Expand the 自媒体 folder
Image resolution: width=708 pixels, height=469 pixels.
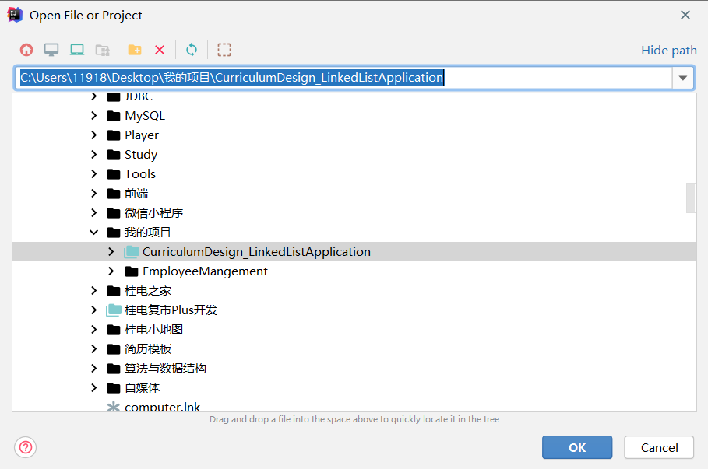point(94,387)
